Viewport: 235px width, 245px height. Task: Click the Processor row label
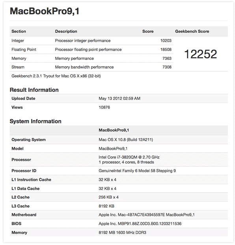pos(21,160)
